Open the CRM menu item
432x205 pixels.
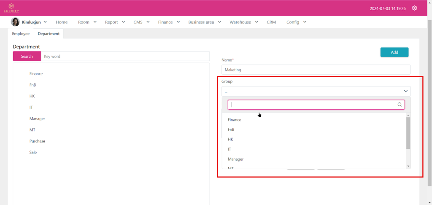271,22
